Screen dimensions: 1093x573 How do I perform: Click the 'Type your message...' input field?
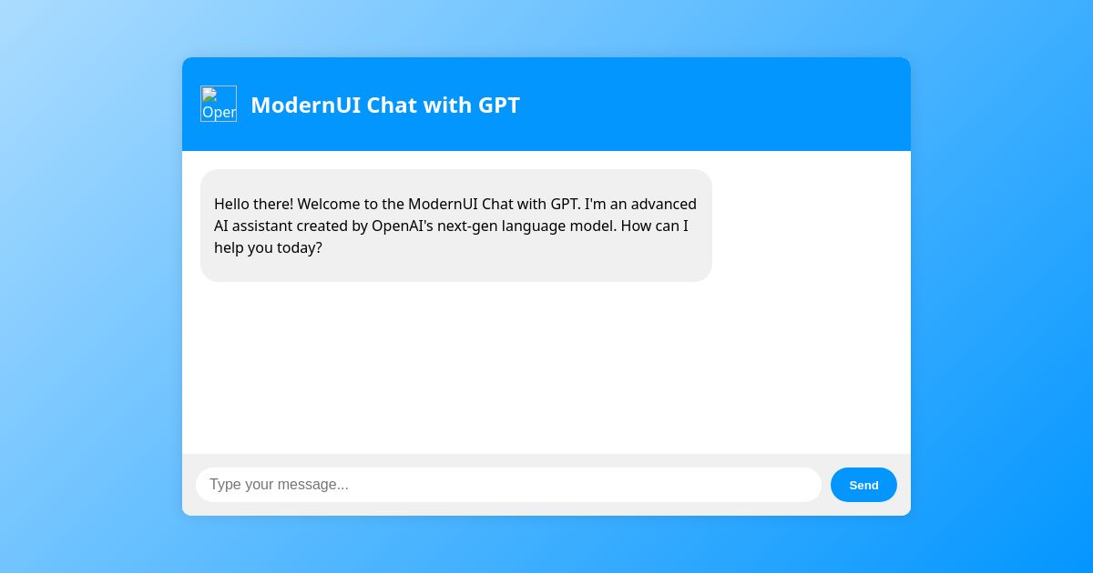tap(508, 485)
